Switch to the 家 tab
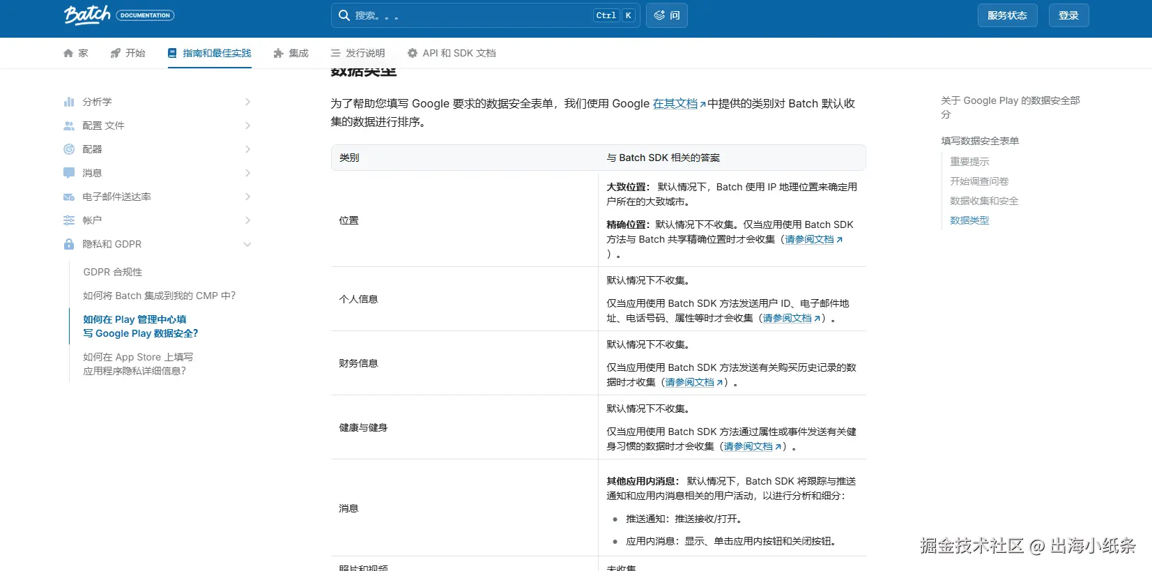This screenshot has height=571, width=1152. 76,53
